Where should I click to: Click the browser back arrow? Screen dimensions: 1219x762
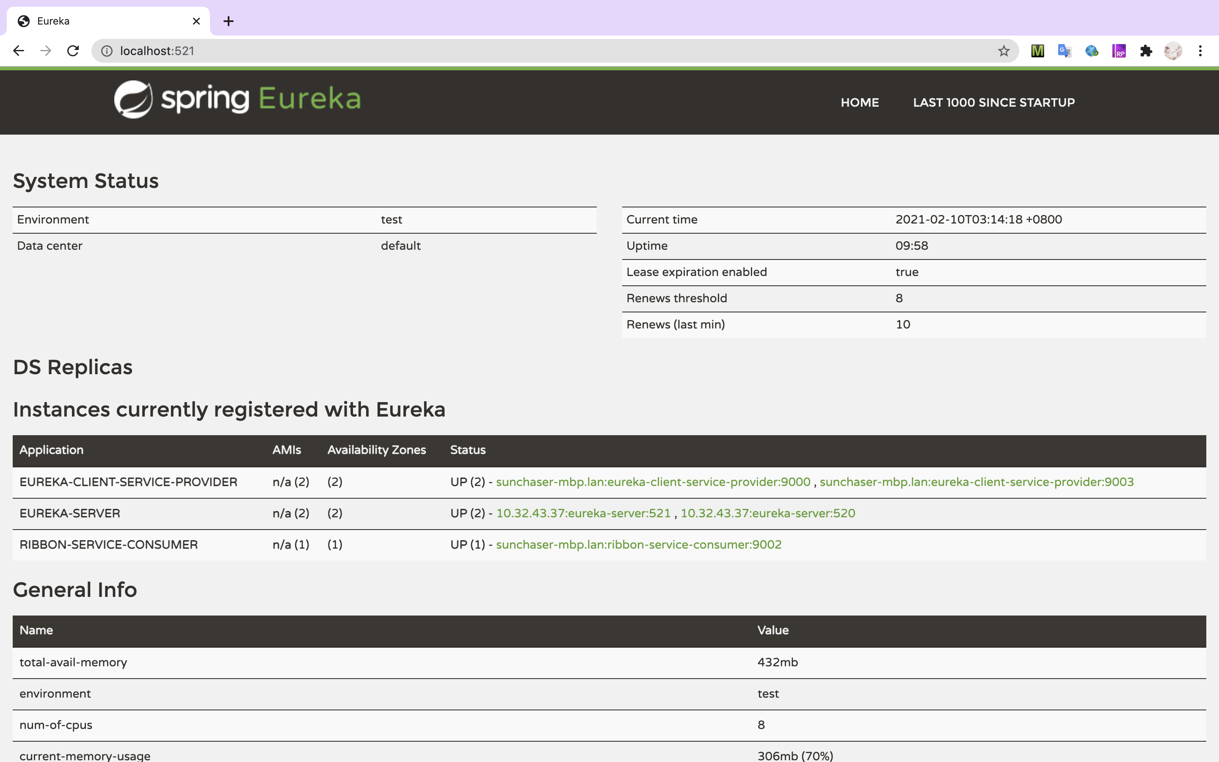19,51
